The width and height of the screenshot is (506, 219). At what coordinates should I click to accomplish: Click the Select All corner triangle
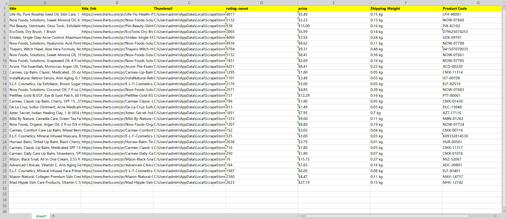[x=4, y=3]
